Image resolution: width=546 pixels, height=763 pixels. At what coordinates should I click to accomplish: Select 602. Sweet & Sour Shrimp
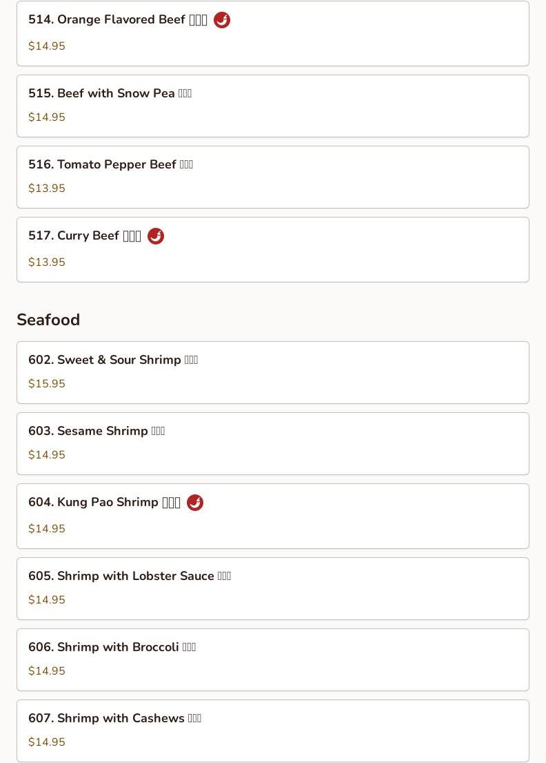coord(273,373)
